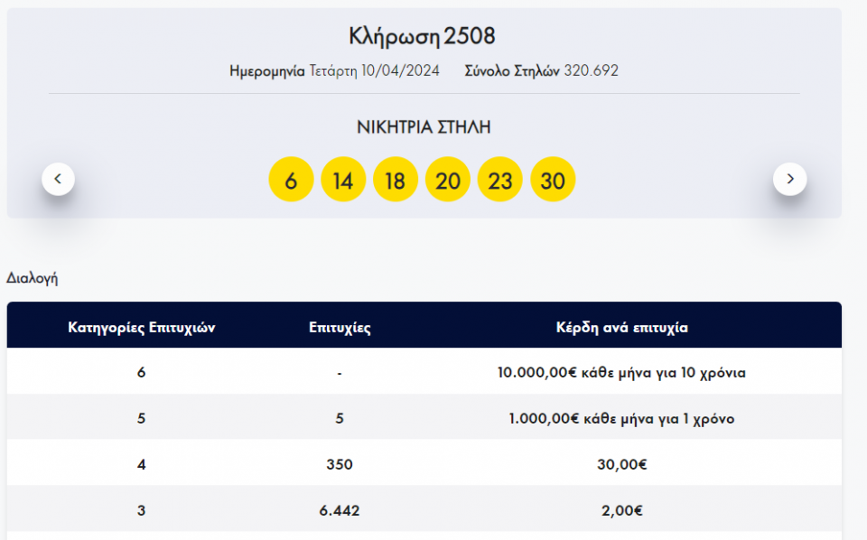Click the Κατηγορίες Επιτυχιών column header
The width and height of the screenshot is (867, 540).
pos(141,328)
